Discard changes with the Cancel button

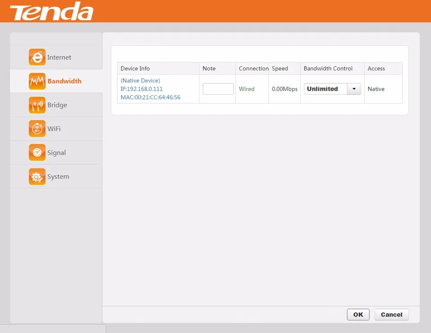pos(391,315)
